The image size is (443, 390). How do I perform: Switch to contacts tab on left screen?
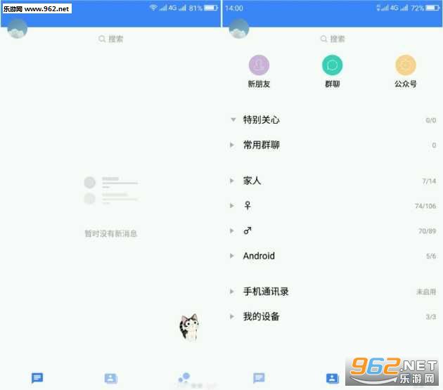[111, 379]
